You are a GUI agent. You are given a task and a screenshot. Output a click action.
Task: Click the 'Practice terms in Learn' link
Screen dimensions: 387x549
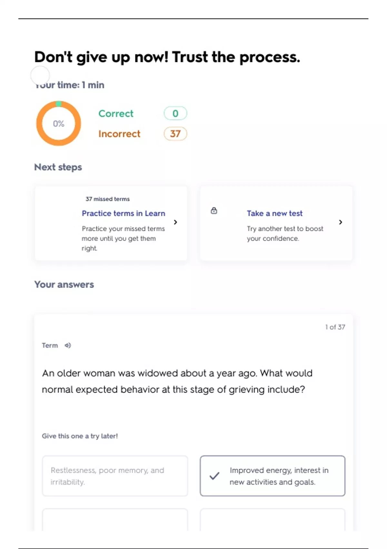(x=123, y=213)
